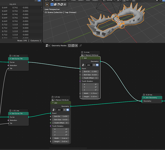The image size is (165, 150).
Task: Toggle fake user shield for Geometry Nodes tree
Action: tap(69, 46)
